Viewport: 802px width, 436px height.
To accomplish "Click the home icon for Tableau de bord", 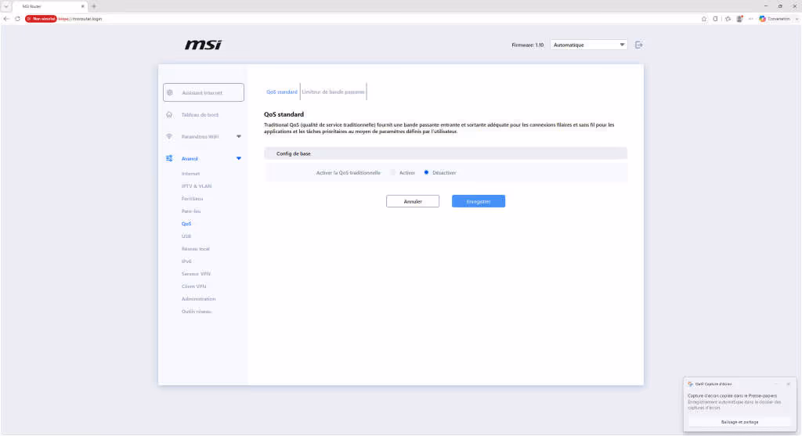I will [x=169, y=114].
